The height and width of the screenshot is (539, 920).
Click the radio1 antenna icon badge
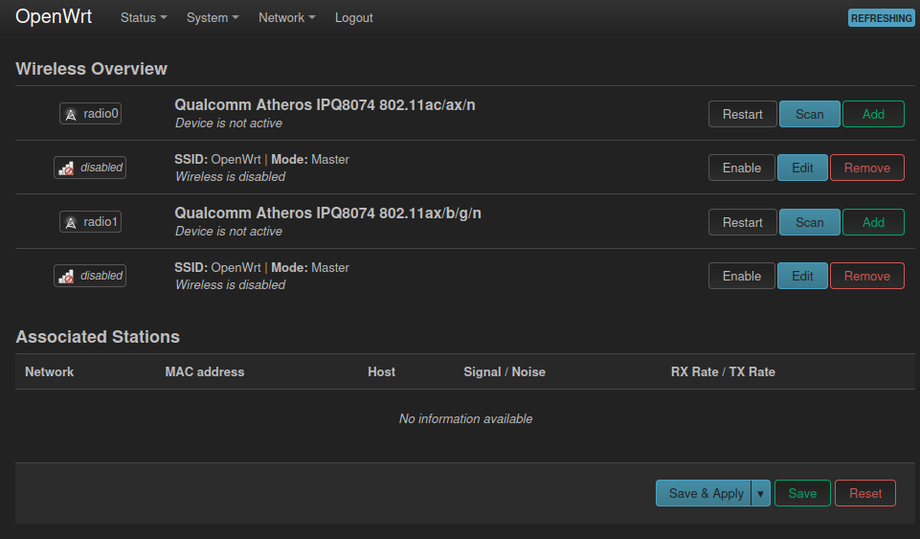pos(90,222)
